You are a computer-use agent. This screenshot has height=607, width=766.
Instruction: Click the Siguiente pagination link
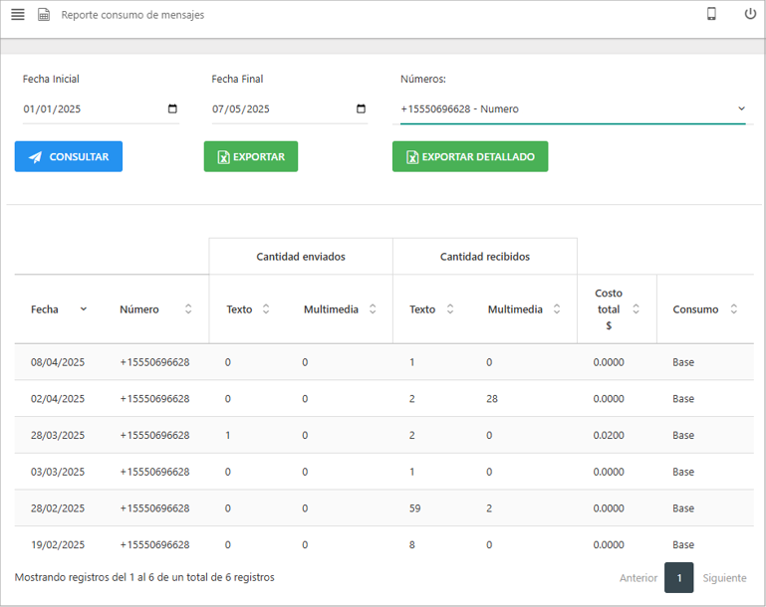724,577
